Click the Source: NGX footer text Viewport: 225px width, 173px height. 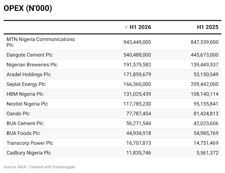pyautogui.click(x=15, y=167)
